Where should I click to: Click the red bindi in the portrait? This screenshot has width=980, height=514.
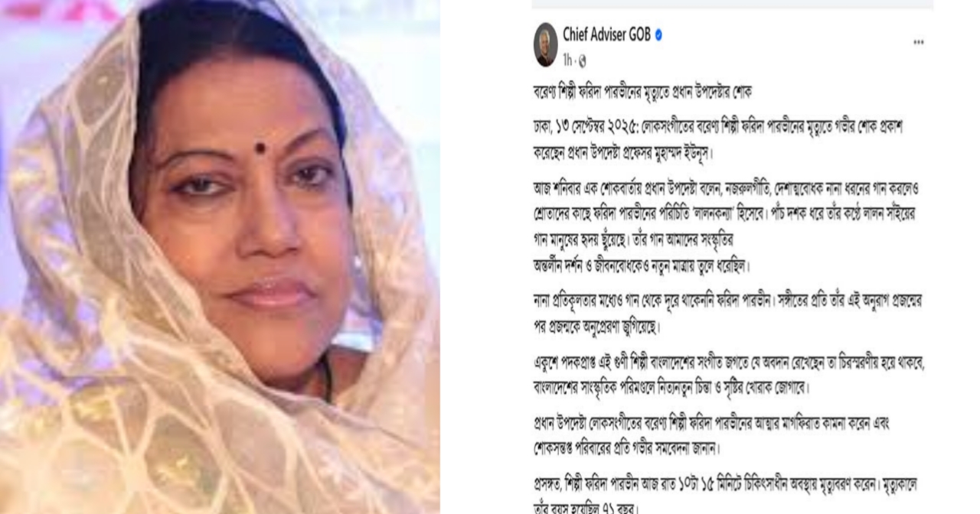pyautogui.click(x=260, y=148)
